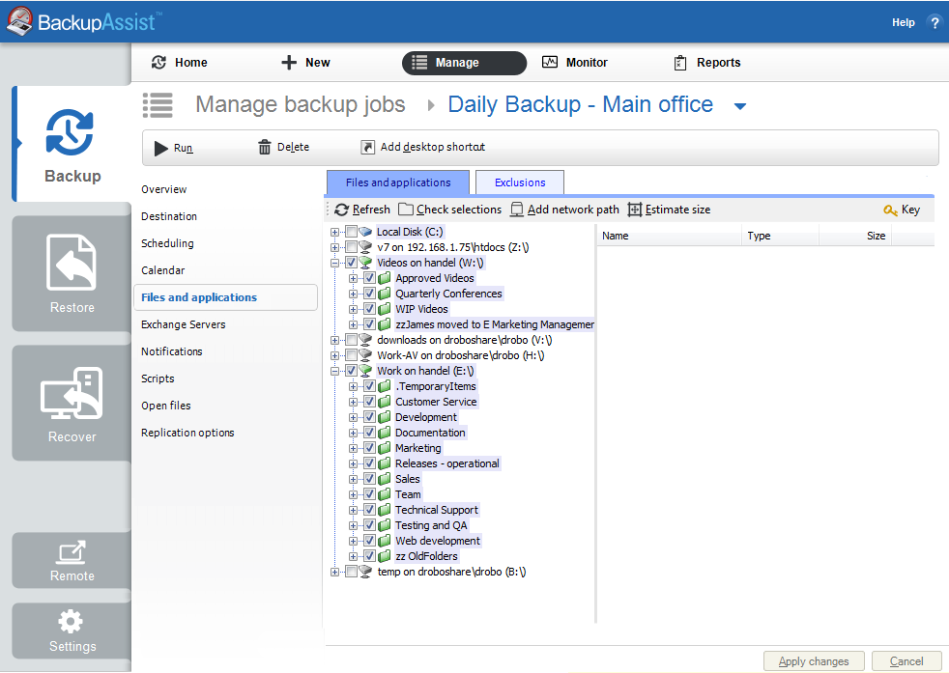Sort by the Name column header

(x=670, y=236)
